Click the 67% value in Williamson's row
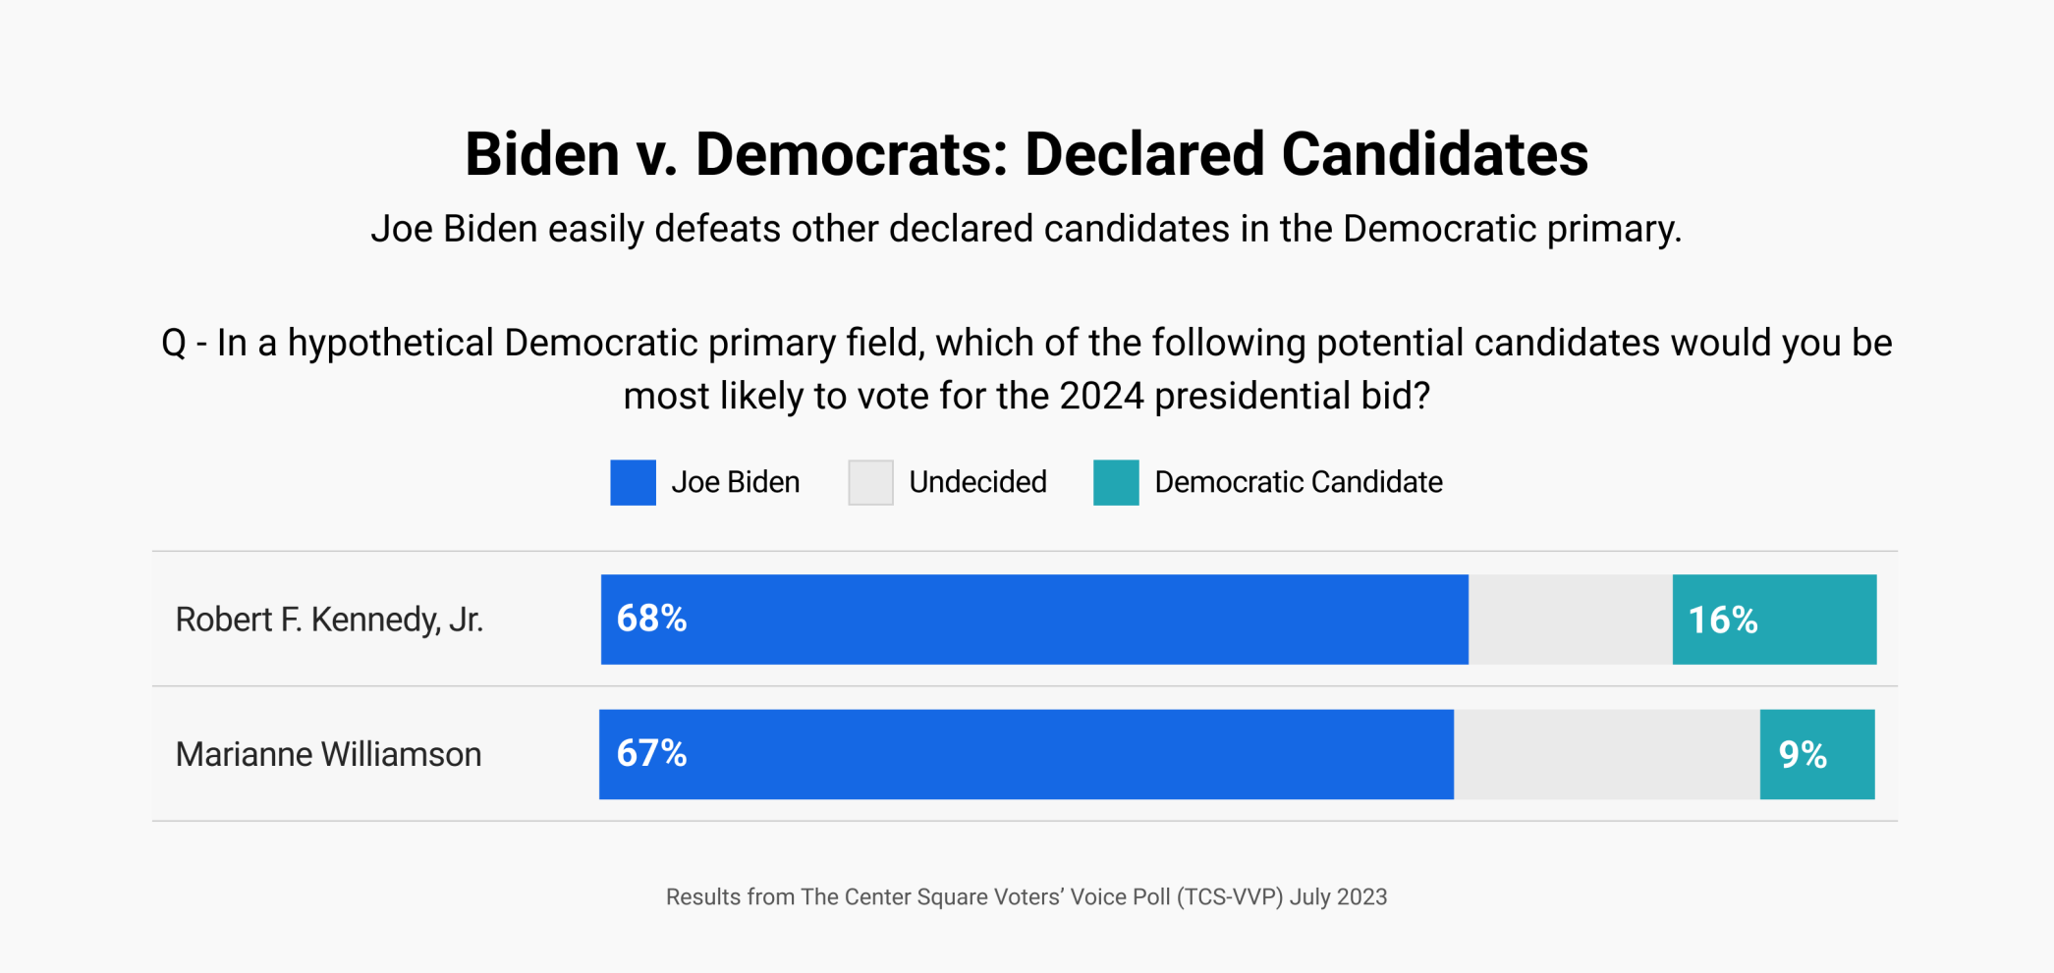The width and height of the screenshot is (2054, 973). [651, 753]
